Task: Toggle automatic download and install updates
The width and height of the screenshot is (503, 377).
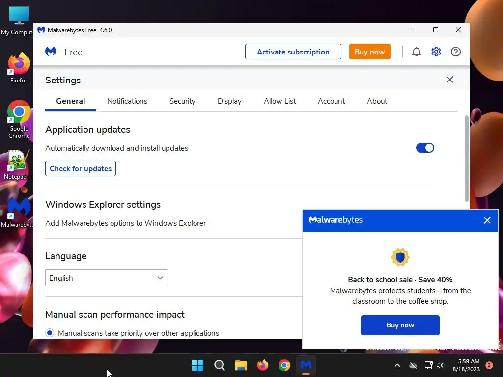Action: (x=425, y=148)
